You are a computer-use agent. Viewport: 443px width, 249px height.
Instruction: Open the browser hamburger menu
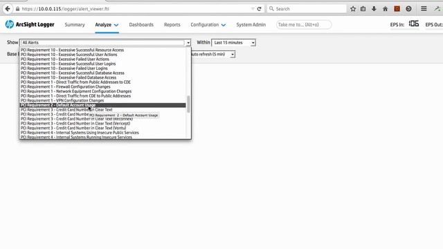point(424,9)
